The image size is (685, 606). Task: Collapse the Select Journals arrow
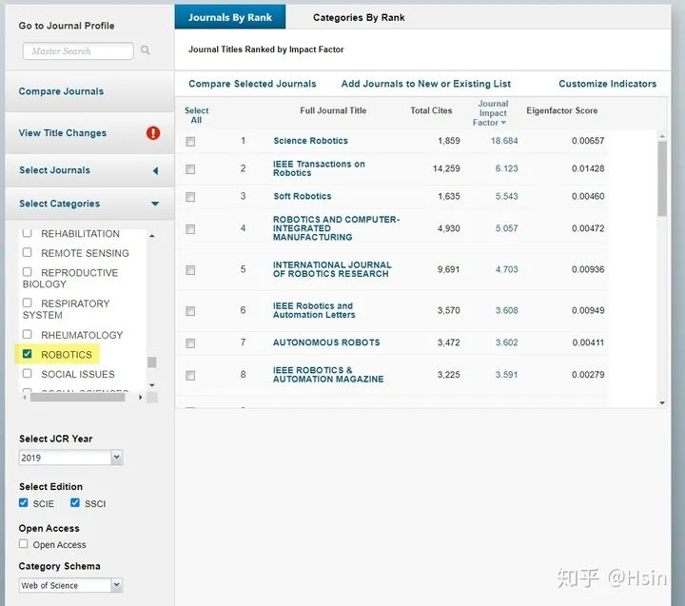click(x=155, y=170)
